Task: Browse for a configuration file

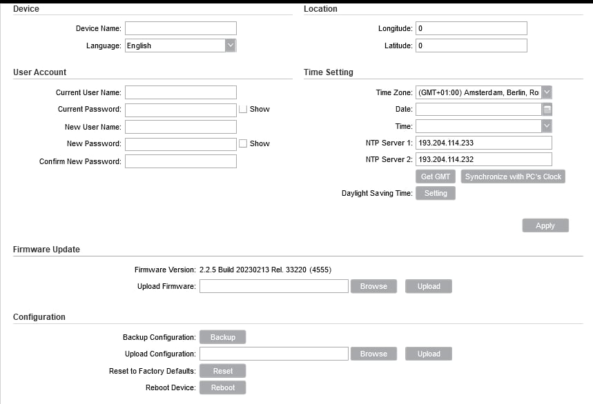Action: tap(373, 354)
